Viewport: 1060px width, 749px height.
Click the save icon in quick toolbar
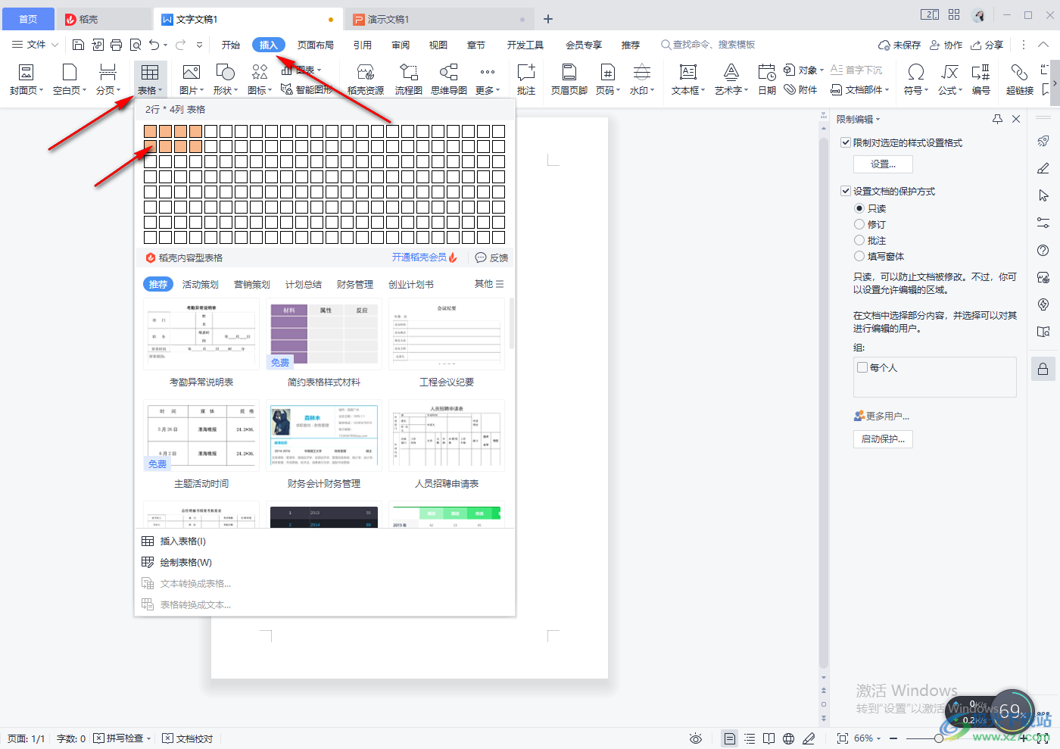[78, 45]
